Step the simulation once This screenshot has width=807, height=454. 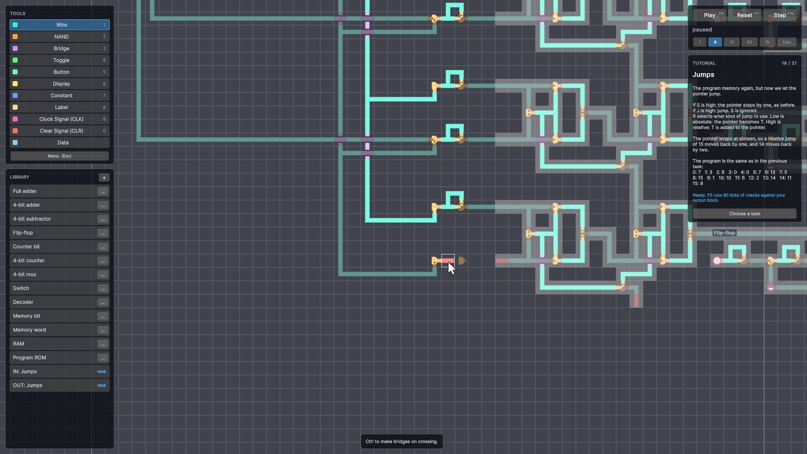click(x=780, y=15)
